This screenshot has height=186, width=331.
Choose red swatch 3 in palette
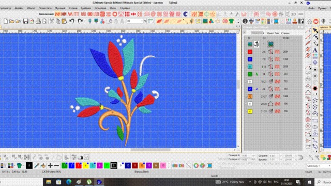[79, 165]
